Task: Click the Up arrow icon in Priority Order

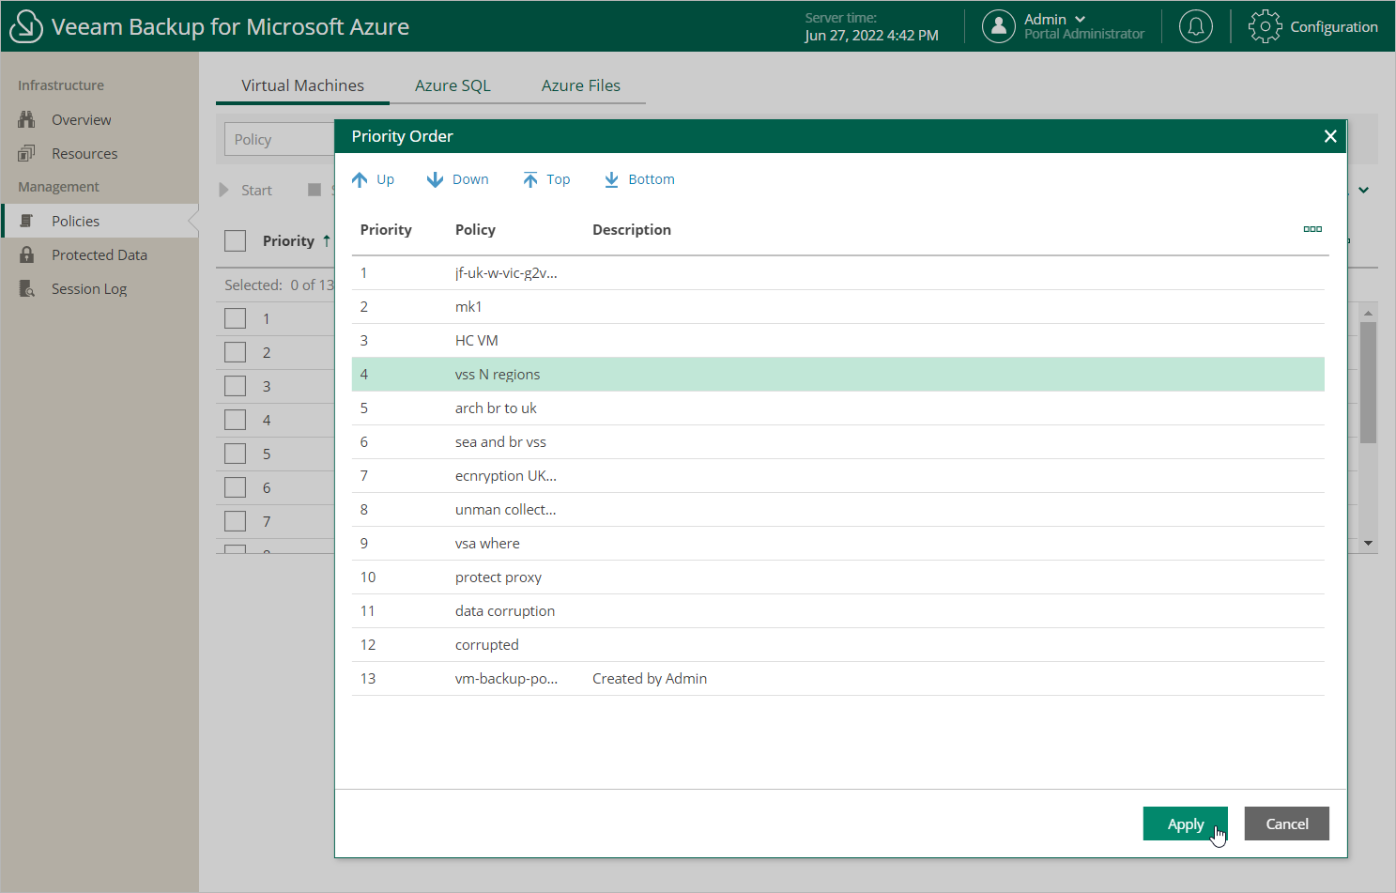Action: pos(360,179)
